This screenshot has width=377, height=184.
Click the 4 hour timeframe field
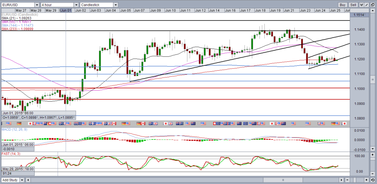click(57, 5)
